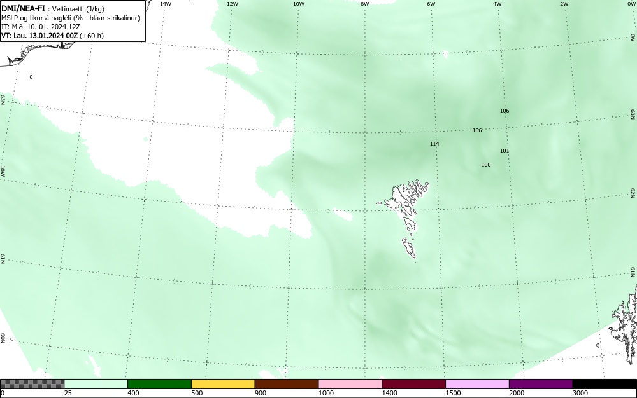Image resolution: width=637 pixels, height=398 pixels.
Task: Click the legend value 3000
Action: 580,393
